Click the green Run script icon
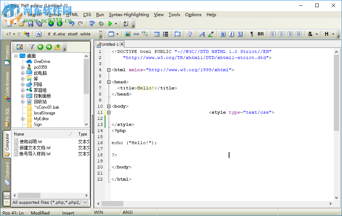Screen dimensions: 342x216 point(110,24)
